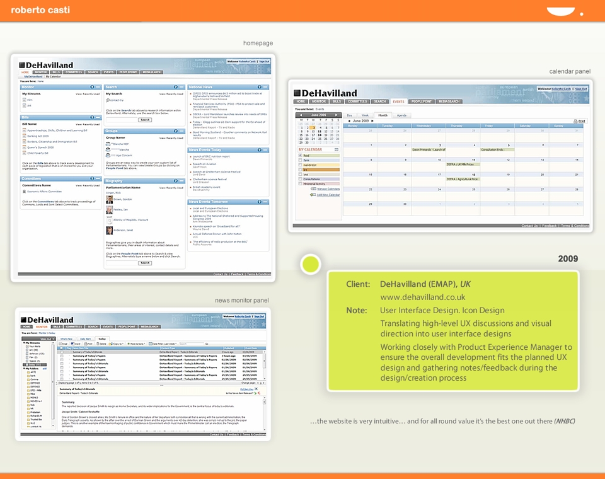Click the Banking Act 2009 bill icon

pyautogui.click(x=25, y=136)
